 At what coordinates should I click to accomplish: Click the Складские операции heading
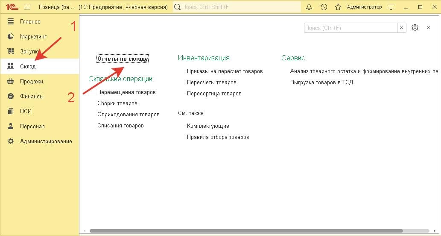[x=120, y=79]
